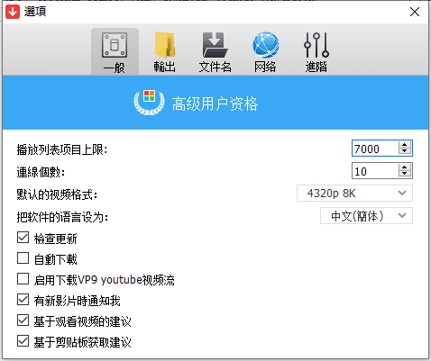Click the 播放列表项目上限 label
Image resolution: width=431 pixels, height=361 pixels.
coord(62,149)
